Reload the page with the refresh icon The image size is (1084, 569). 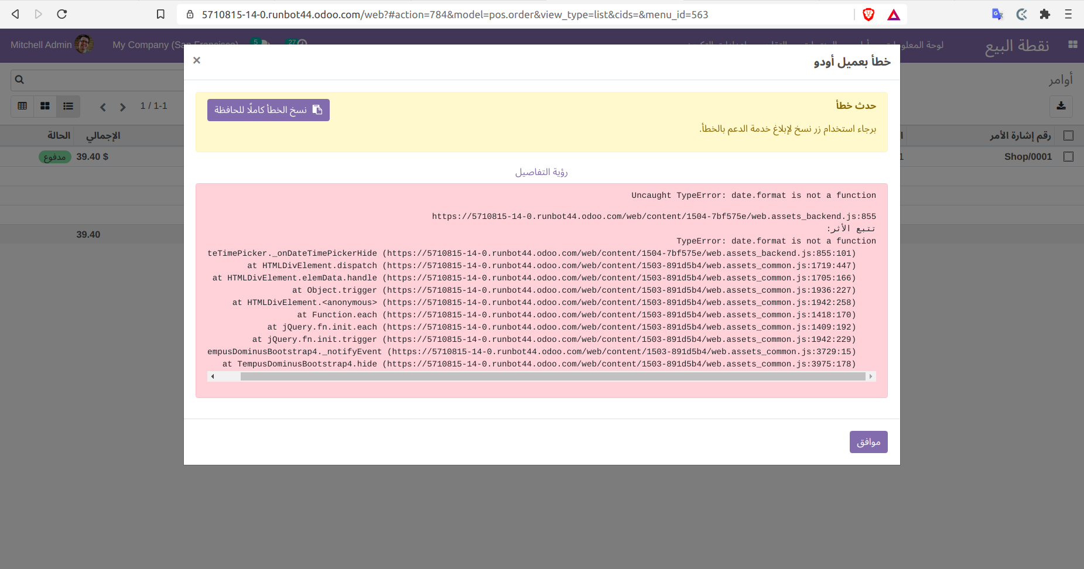click(x=62, y=14)
